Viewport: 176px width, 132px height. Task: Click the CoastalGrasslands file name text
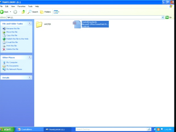pyautogui.click(x=89, y=22)
